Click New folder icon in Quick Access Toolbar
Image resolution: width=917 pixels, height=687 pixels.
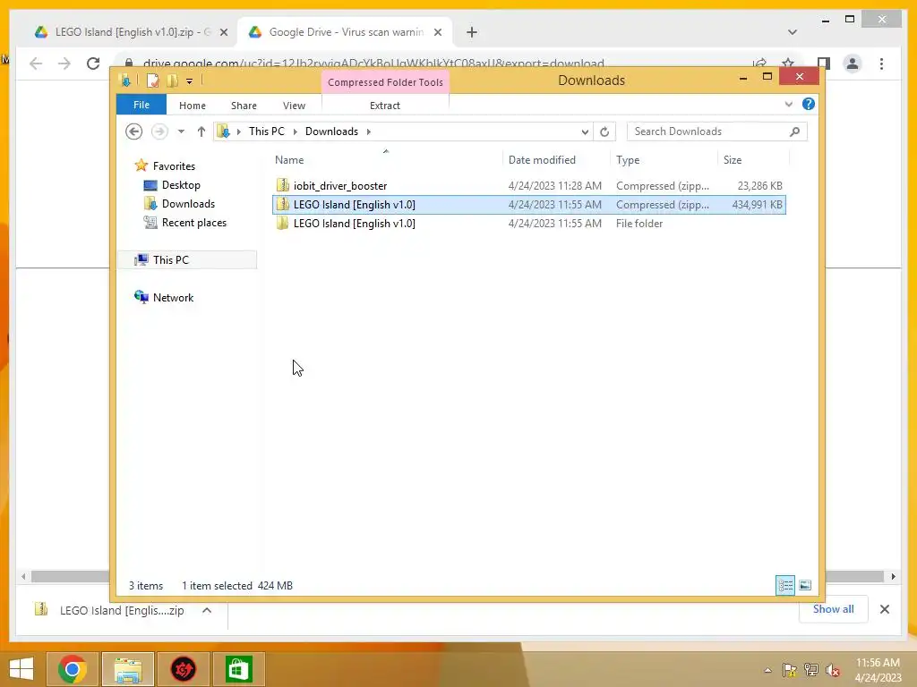tap(172, 81)
